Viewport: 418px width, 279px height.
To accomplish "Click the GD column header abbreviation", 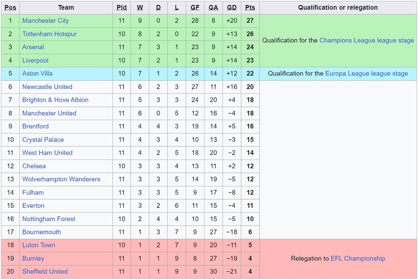I will 232,7.
